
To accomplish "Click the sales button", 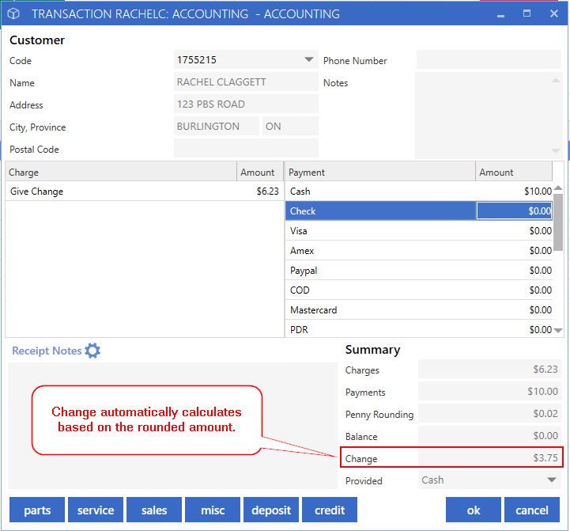I will click(x=154, y=510).
